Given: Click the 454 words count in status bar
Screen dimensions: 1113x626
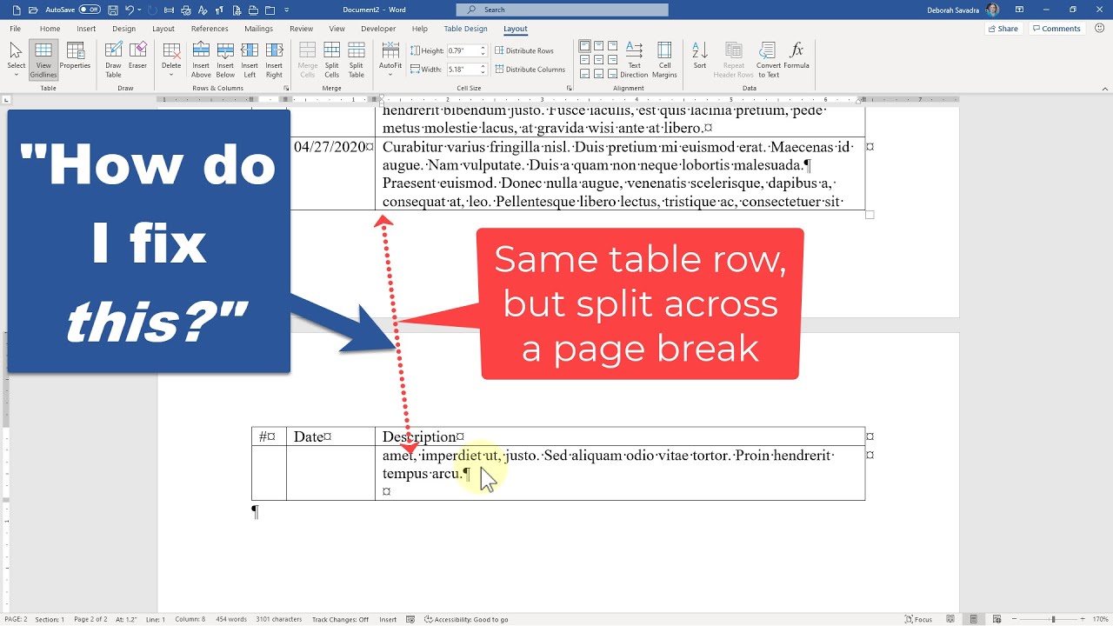Looking at the screenshot, I should pyautogui.click(x=231, y=619).
